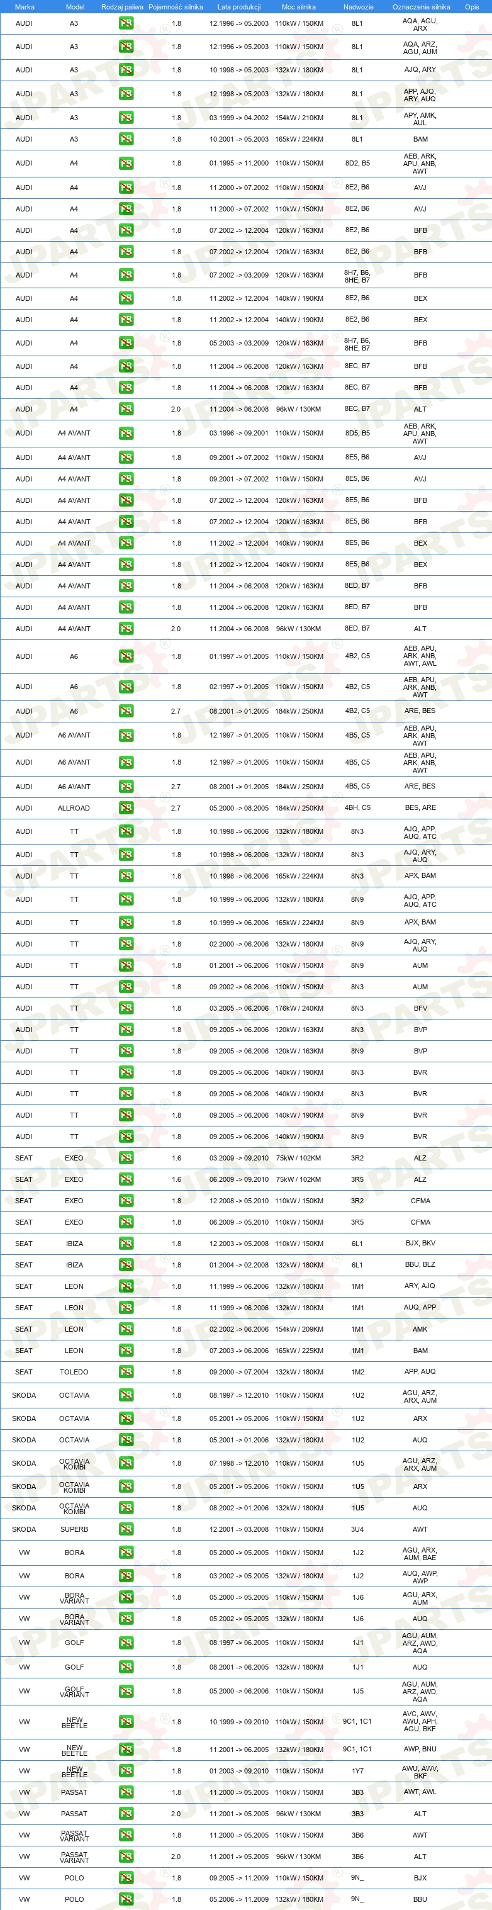Click fuel icon in A4 Avant 8D5, B5 row

pyautogui.click(x=126, y=433)
